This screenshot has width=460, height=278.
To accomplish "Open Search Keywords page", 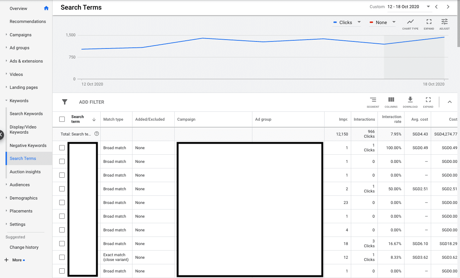I will (26, 114).
